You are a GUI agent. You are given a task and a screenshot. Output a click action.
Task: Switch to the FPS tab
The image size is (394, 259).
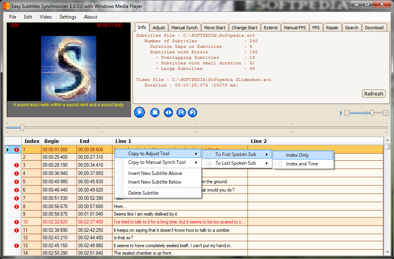click(x=316, y=28)
